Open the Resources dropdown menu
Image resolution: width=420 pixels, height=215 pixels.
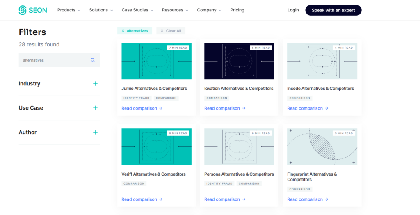click(175, 10)
